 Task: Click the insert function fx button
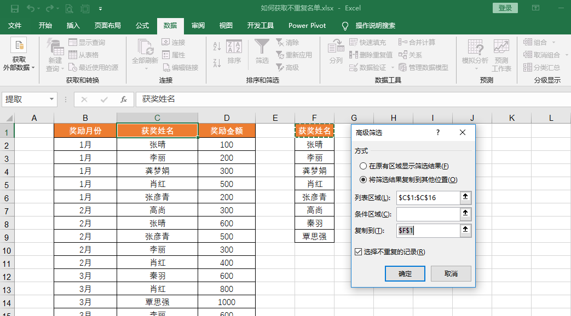pyautogui.click(x=123, y=100)
